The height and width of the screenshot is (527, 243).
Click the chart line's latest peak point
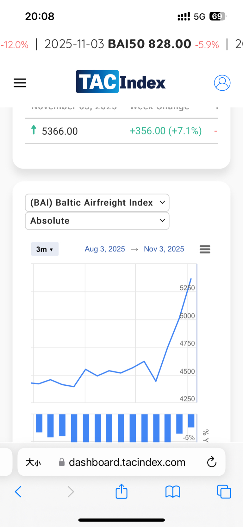click(x=191, y=279)
